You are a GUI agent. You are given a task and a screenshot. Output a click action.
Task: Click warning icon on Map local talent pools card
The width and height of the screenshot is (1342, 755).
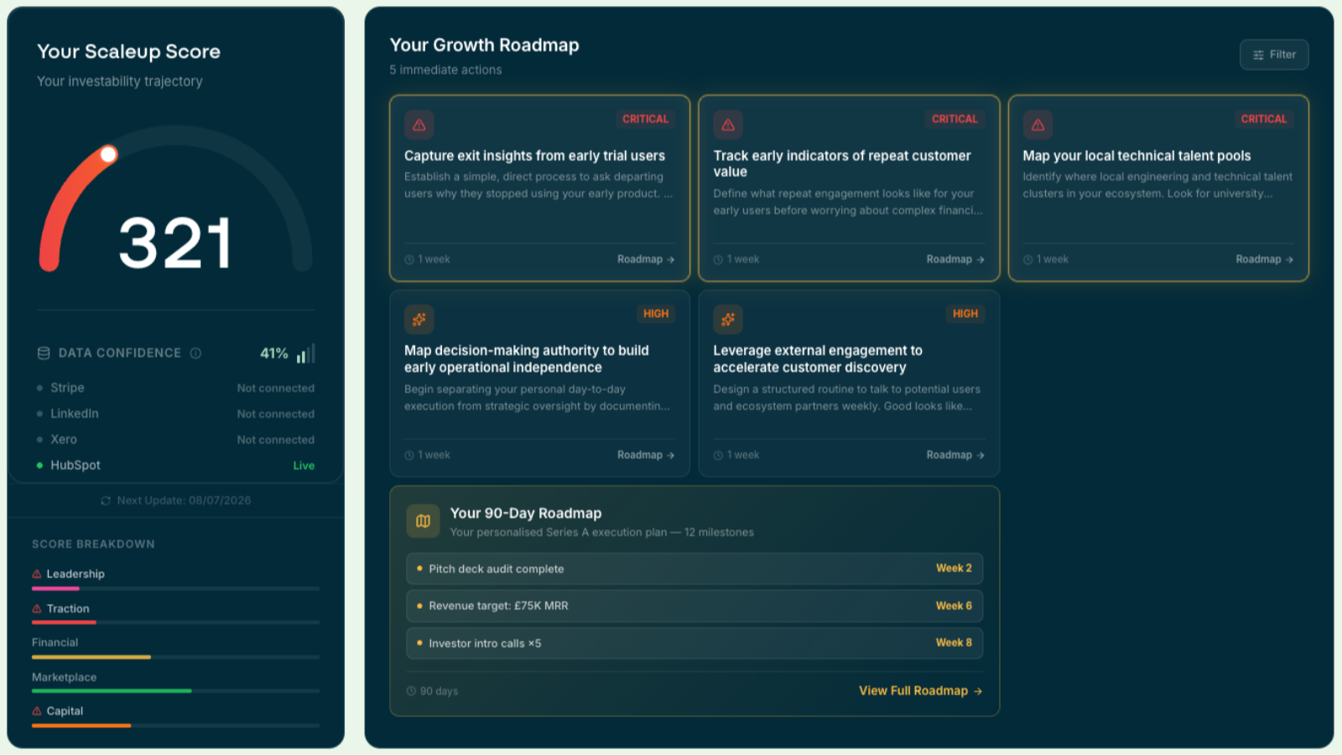point(1038,125)
